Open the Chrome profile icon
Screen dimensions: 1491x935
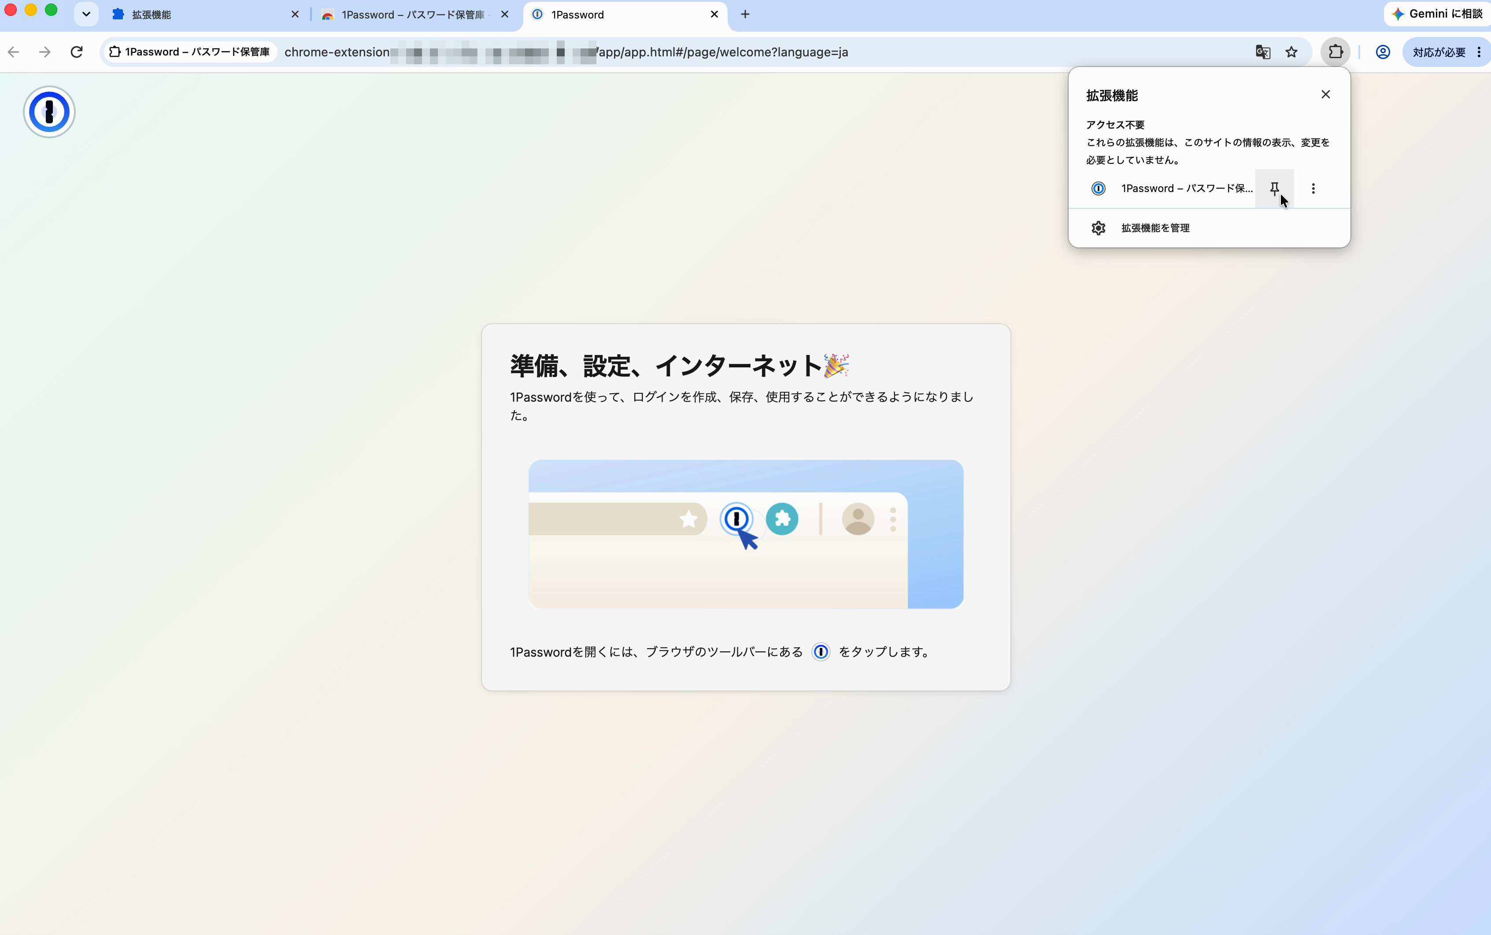coord(1383,52)
